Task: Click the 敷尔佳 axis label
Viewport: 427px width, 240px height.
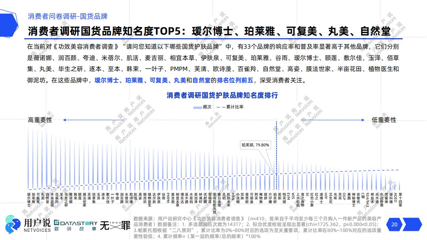Action: pyautogui.click(x=108, y=198)
